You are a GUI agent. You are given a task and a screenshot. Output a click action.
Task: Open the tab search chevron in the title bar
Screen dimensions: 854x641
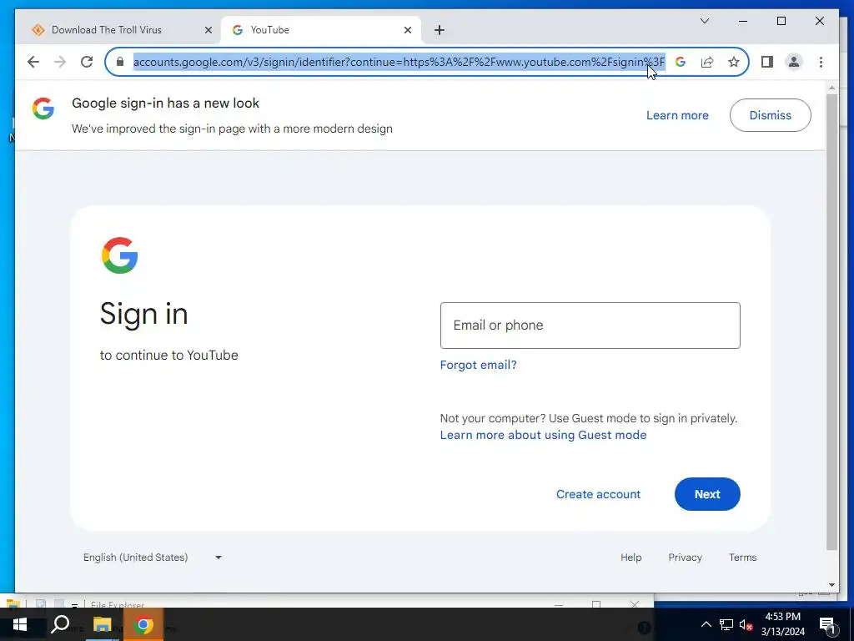(x=704, y=21)
